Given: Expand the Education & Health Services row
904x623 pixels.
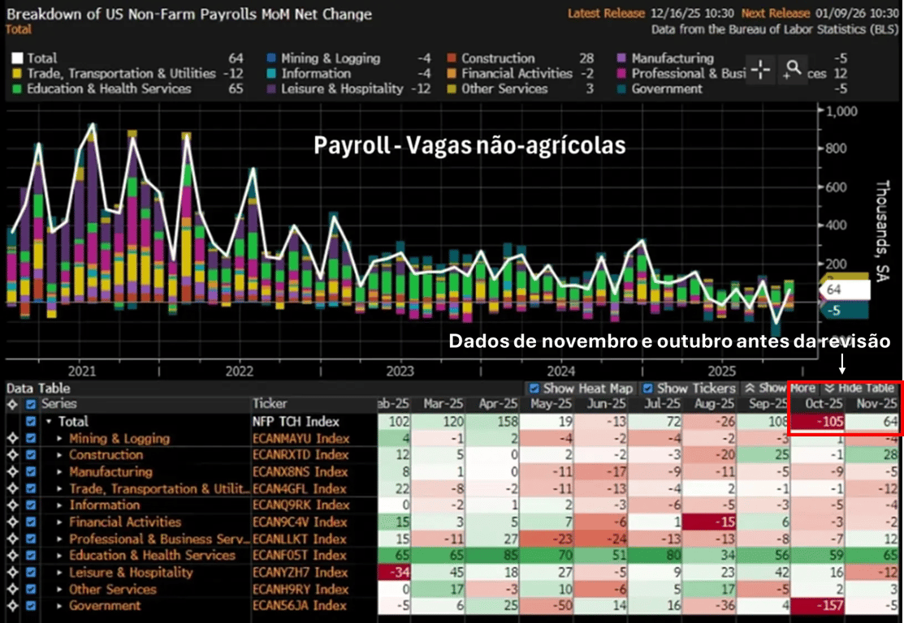Looking at the screenshot, I should [x=59, y=556].
